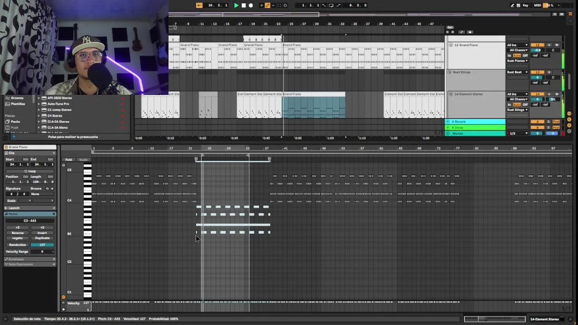Collapse the Clip section header

(x=30, y=153)
